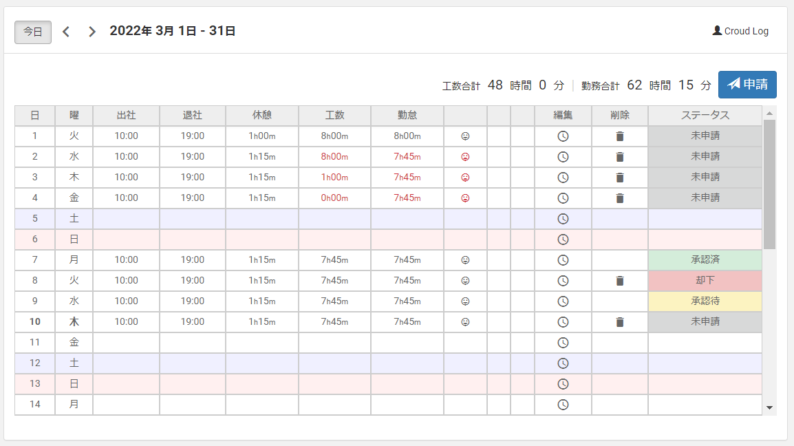
Task: Open clock edit icon for day 5 Saturday
Action: (x=563, y=219)
